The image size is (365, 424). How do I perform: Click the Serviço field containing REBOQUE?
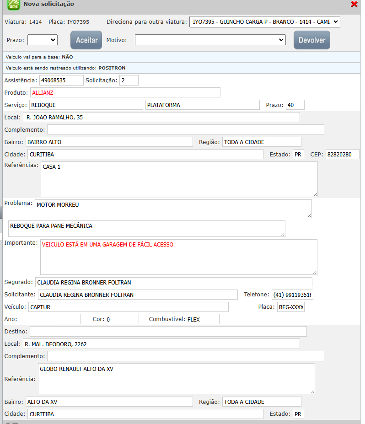coord(86,105)
